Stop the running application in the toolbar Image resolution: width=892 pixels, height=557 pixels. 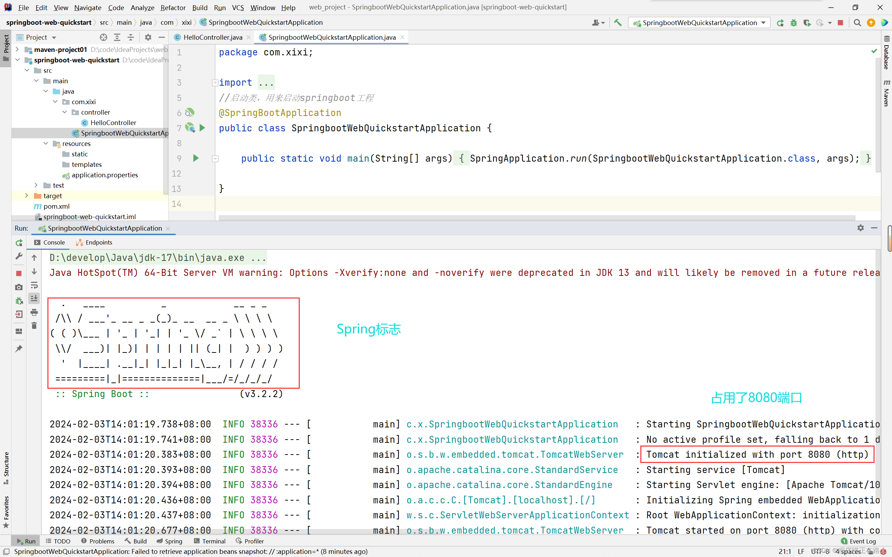[840, 23]
